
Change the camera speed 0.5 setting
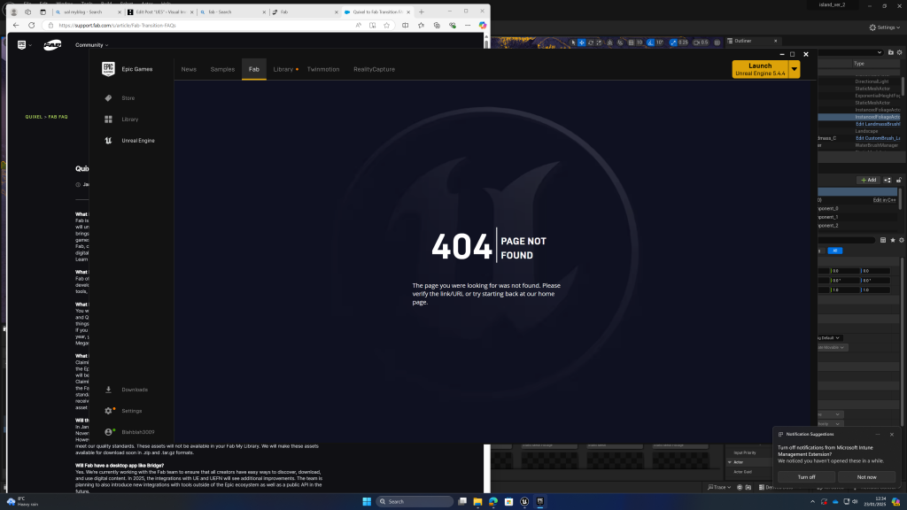click(701, 42)
